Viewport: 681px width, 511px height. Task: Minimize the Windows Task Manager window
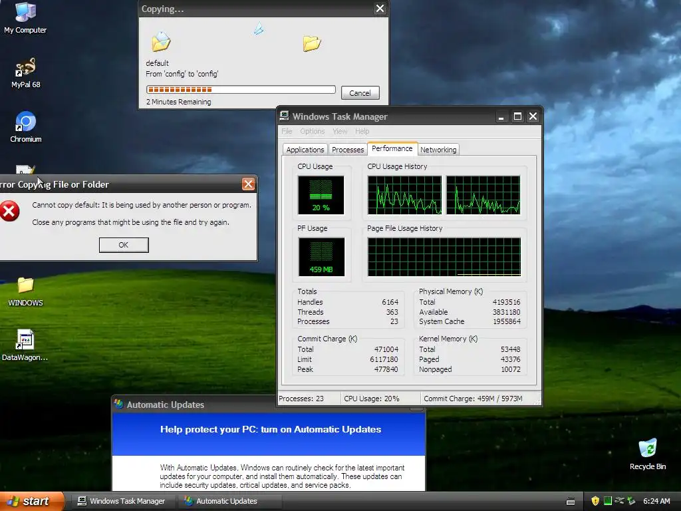[x=501, y=116]
